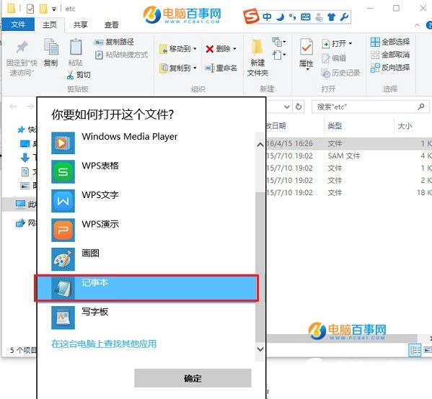This screenshot has height=399, width=432.
Task: Click the address bar refresh icon
Action: [299, 107]
